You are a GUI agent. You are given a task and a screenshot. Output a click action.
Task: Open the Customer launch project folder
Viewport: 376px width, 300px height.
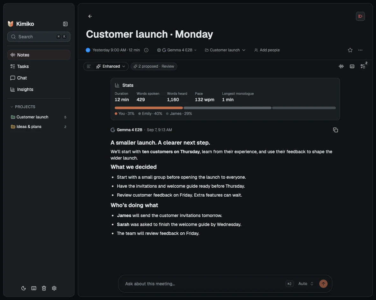tap(39, 117)
